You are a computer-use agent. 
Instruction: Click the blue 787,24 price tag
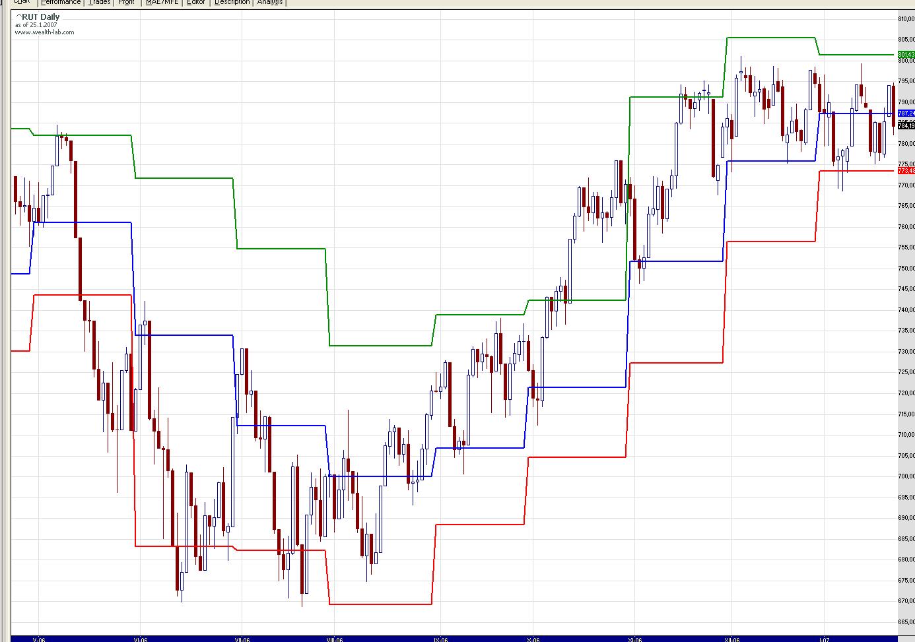[906, 113]
